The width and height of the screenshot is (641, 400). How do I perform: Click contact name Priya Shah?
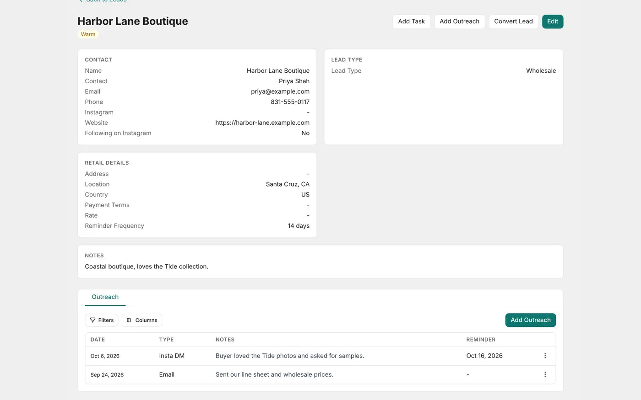(x=294, y=81)
